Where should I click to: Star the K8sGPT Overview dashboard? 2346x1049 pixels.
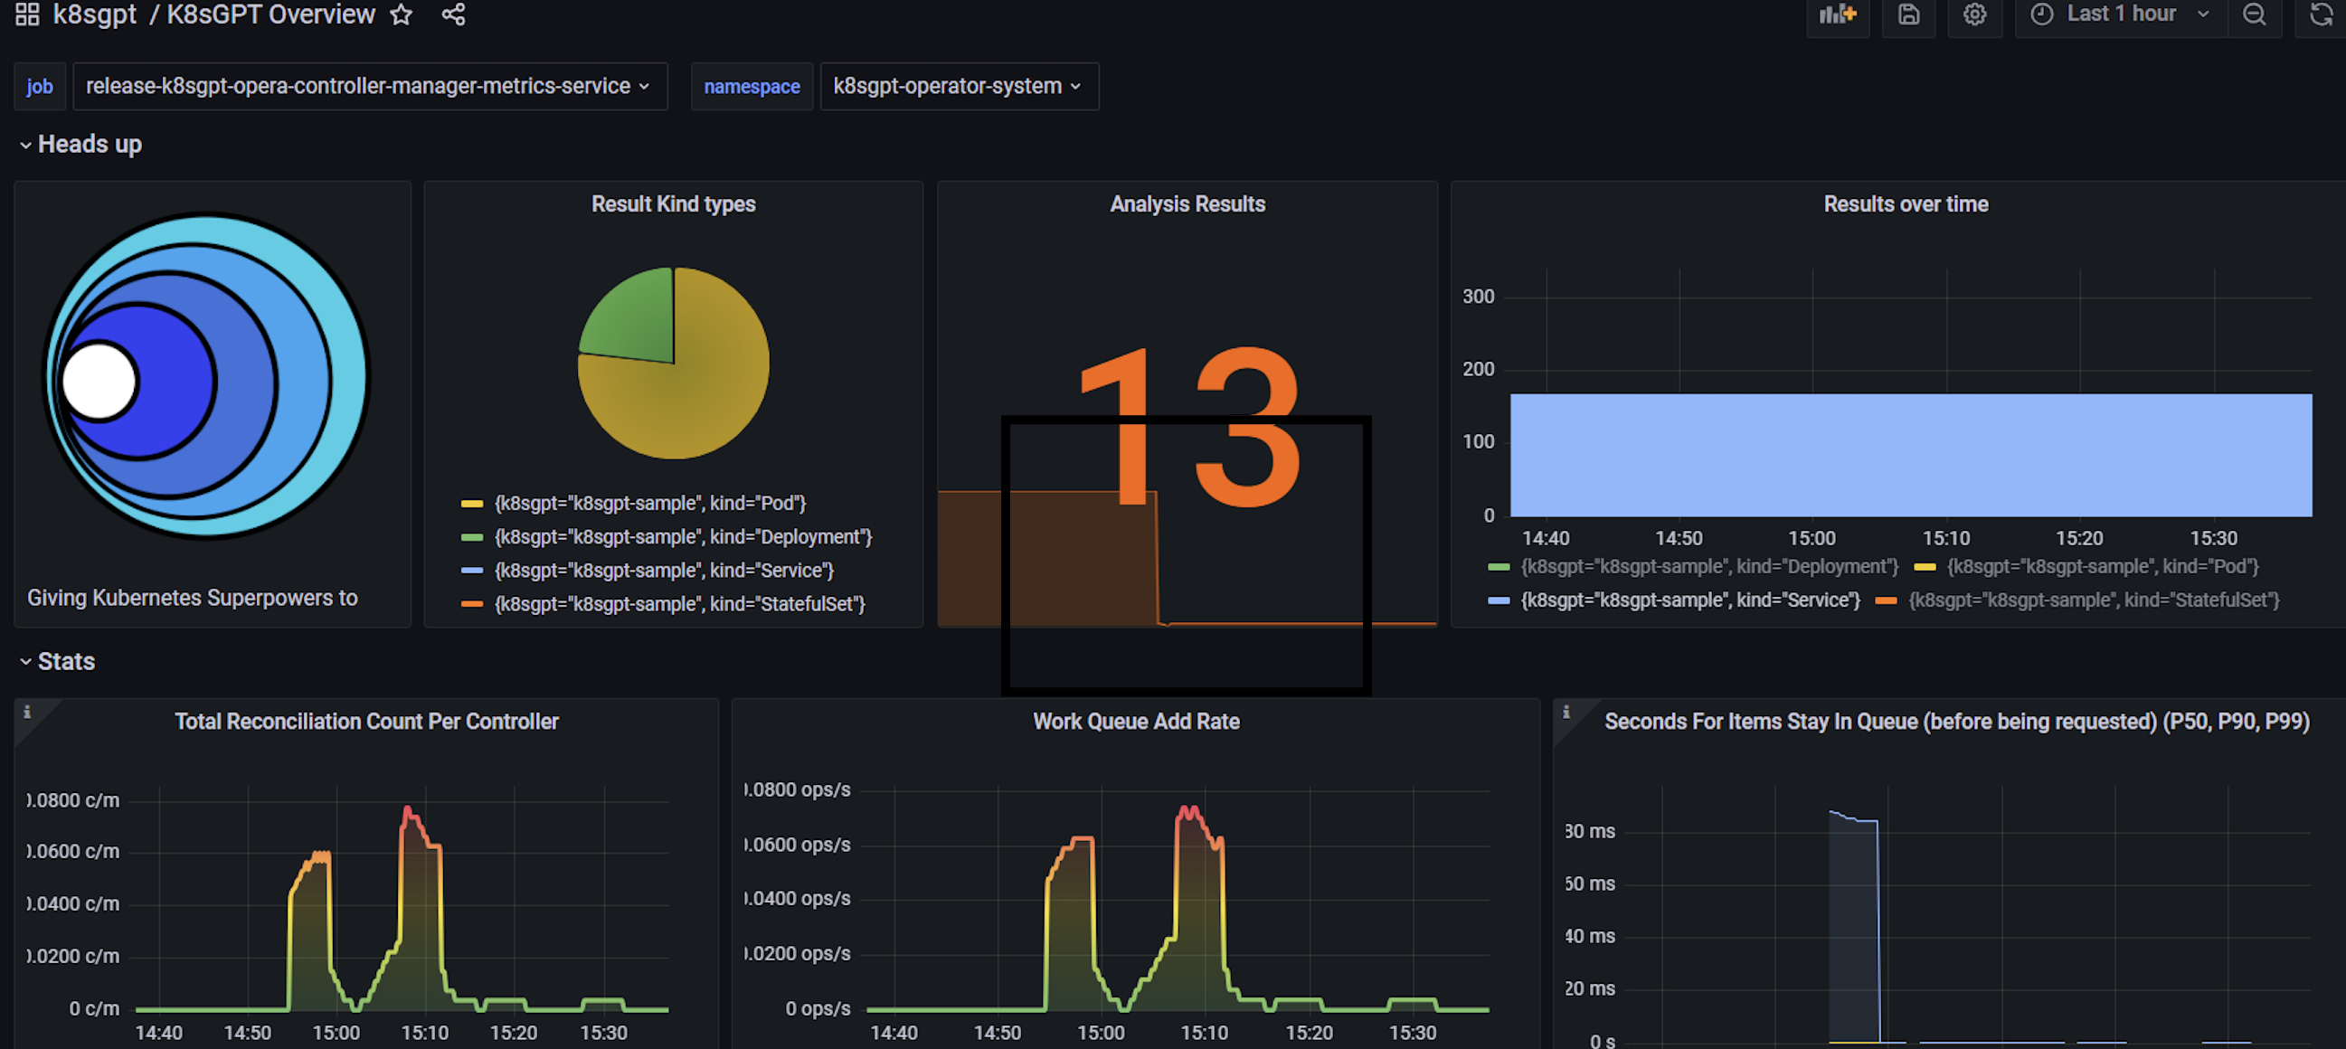(402, 14)
